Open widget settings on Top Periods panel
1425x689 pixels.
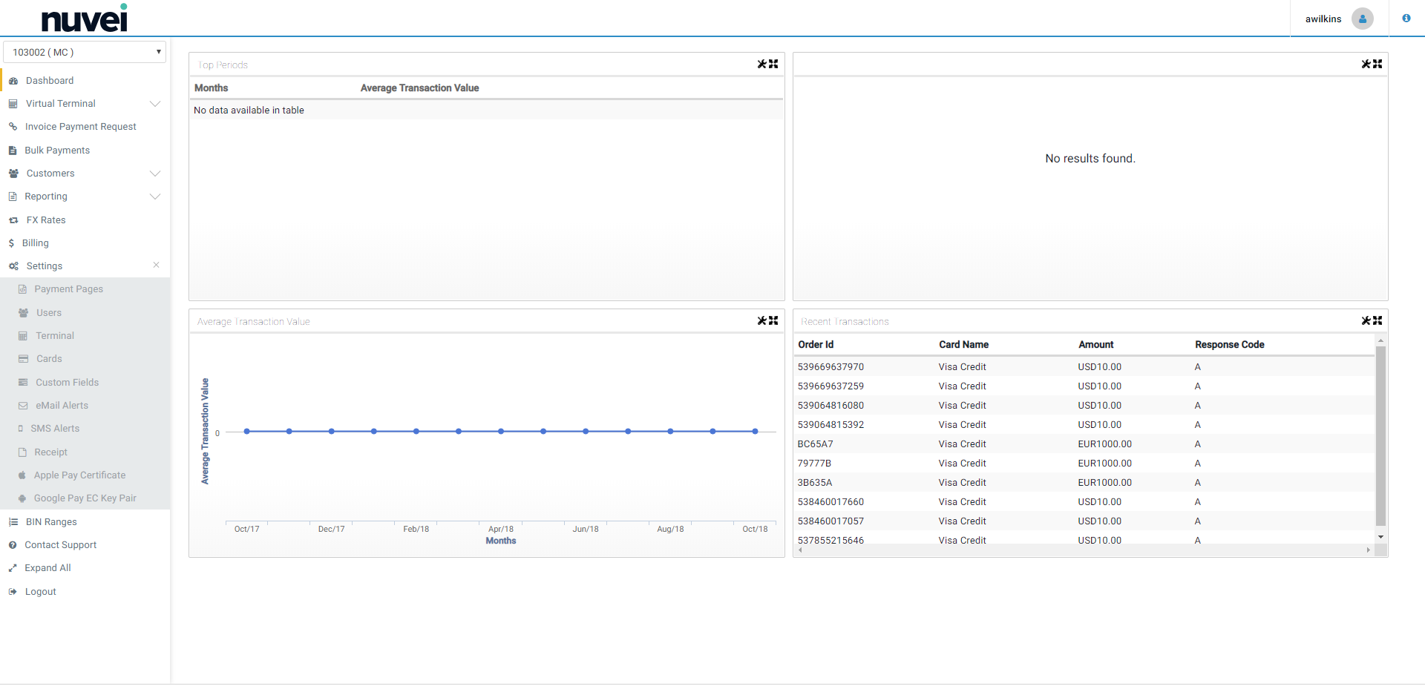pos(761,65)
